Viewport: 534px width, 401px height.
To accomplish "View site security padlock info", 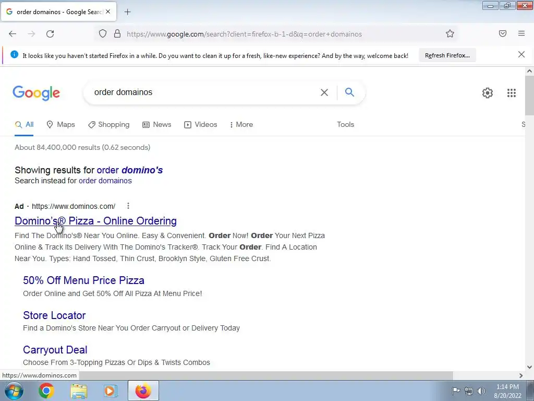I will (117, 34).
